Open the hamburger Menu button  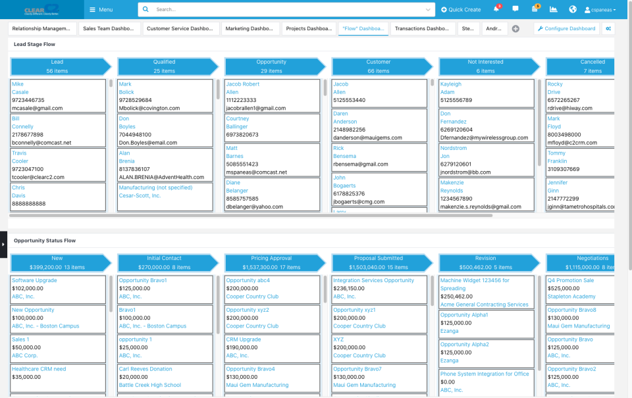[x=101, y=10]
